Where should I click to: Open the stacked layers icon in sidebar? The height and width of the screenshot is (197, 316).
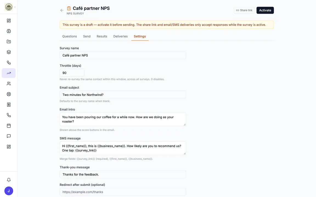pyautogui.click(x=9, y=52)
